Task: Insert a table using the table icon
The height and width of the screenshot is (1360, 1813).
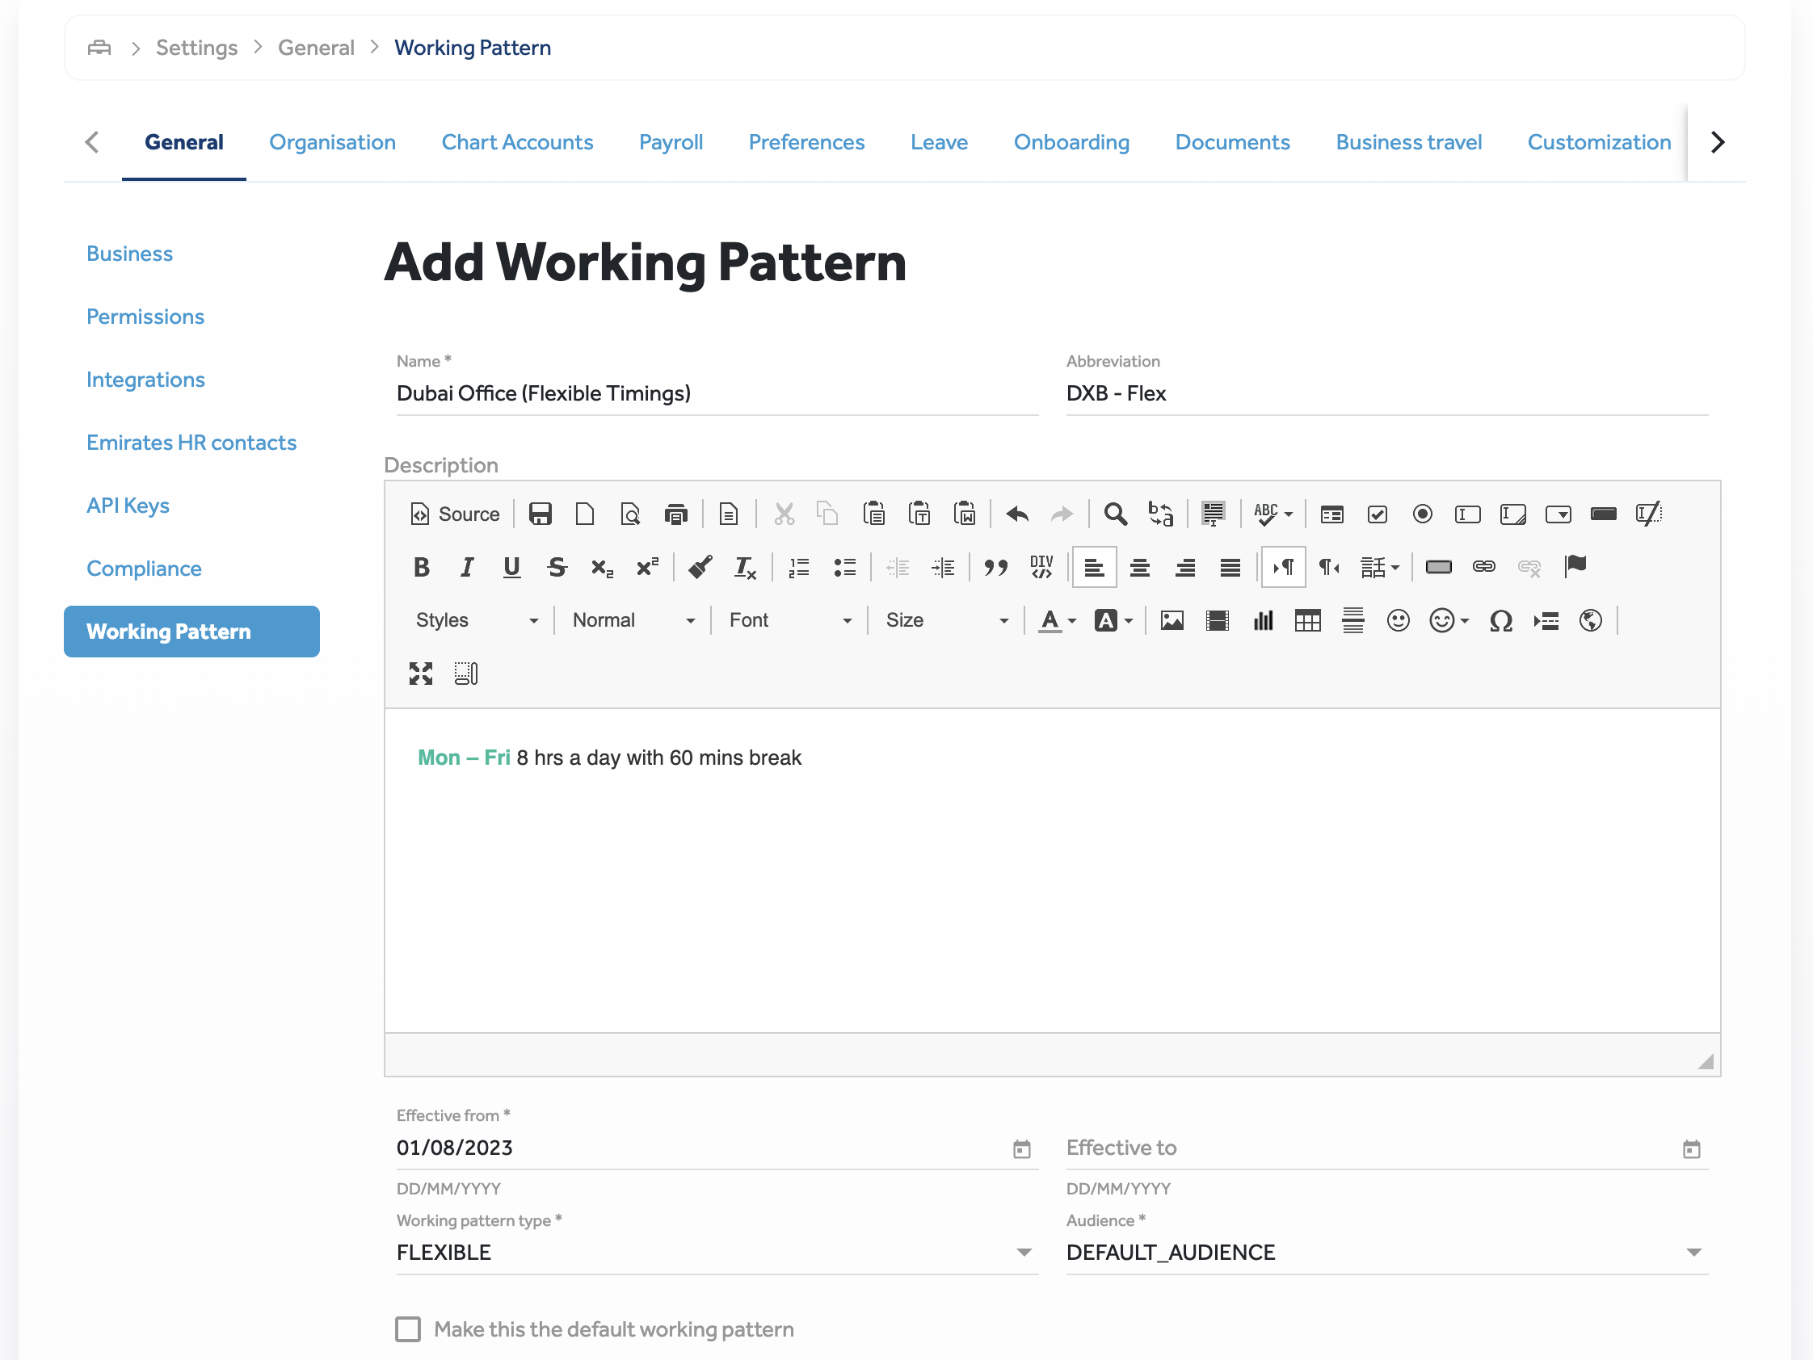Action: [1307, 620]
